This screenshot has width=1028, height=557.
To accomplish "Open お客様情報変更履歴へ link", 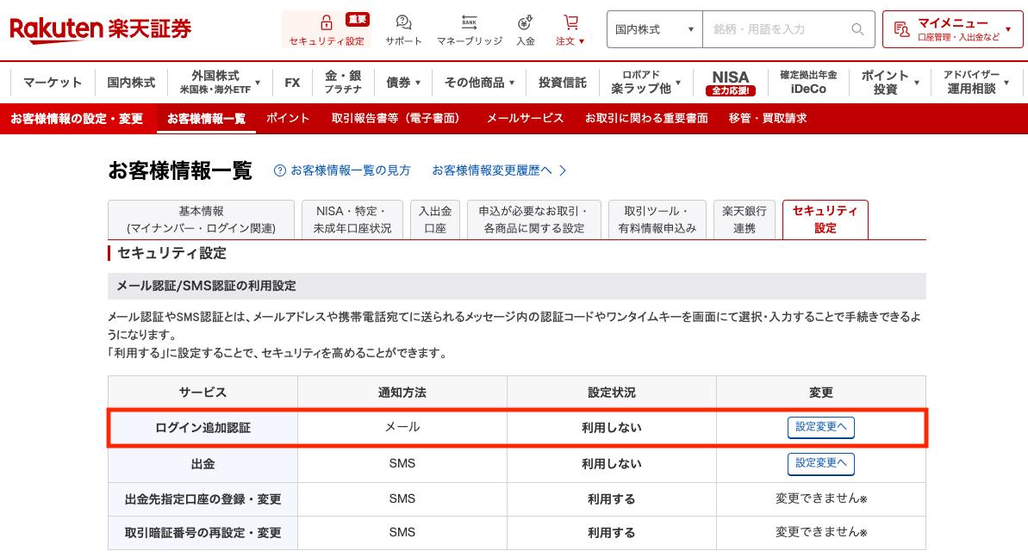I will point(499,170).
